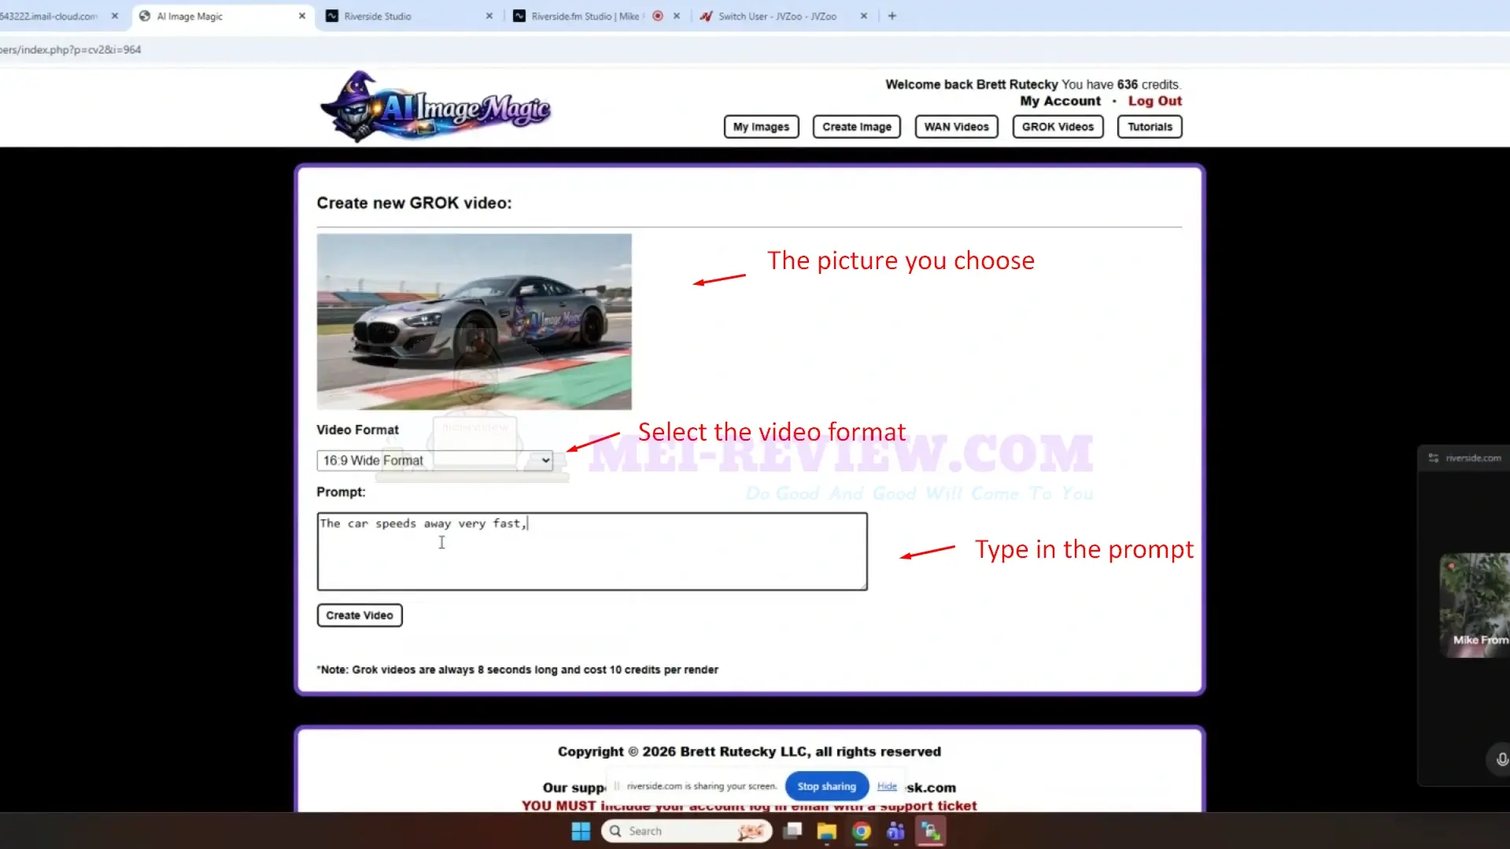Open the WAN Videos section

(956, 127)
